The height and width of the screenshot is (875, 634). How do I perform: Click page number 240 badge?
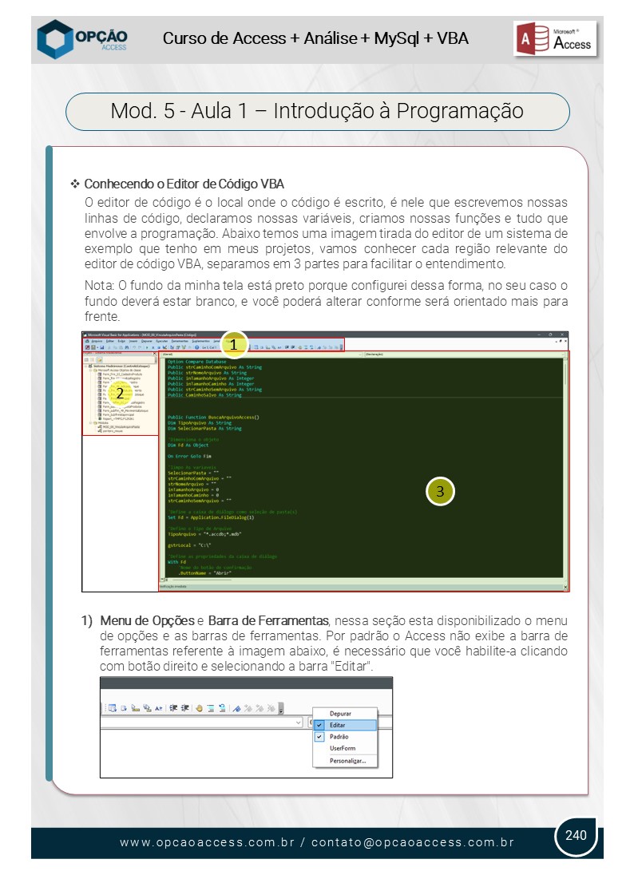point(576,835)
